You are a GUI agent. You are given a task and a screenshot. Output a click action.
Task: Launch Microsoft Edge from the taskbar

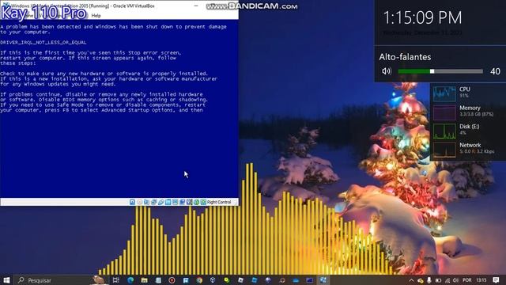coord(130,280)
